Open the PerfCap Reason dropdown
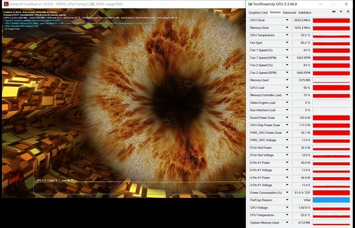This screenshot has height=228, width=355. [x=287, y=200]
